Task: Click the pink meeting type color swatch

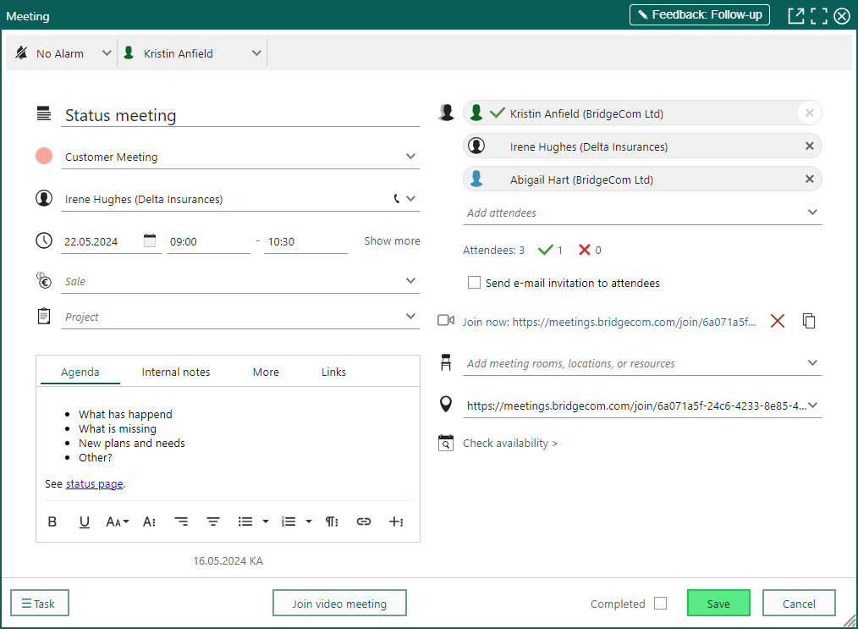Action: pyautogui.click(x=44, y=156)
